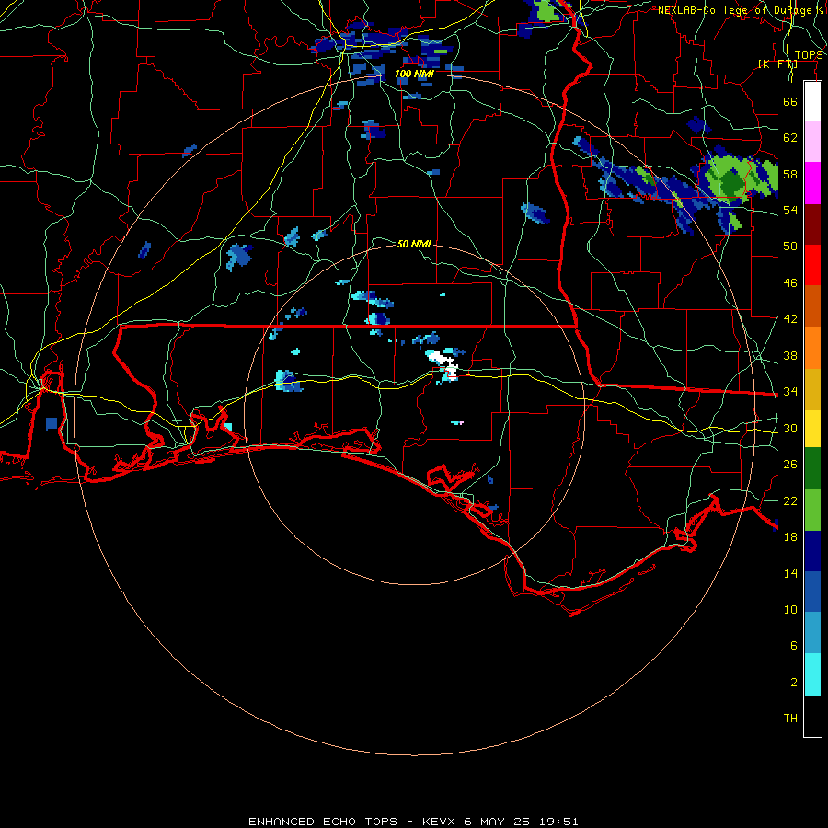Click the "TOPS" legend heading

pyautogui.click(x=809, y=55)
